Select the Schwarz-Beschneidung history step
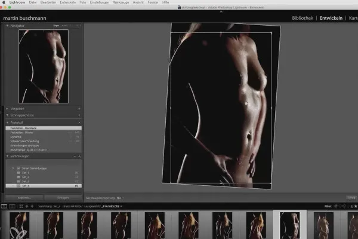The width and height of the screenshot is (358, 239). 44,141
